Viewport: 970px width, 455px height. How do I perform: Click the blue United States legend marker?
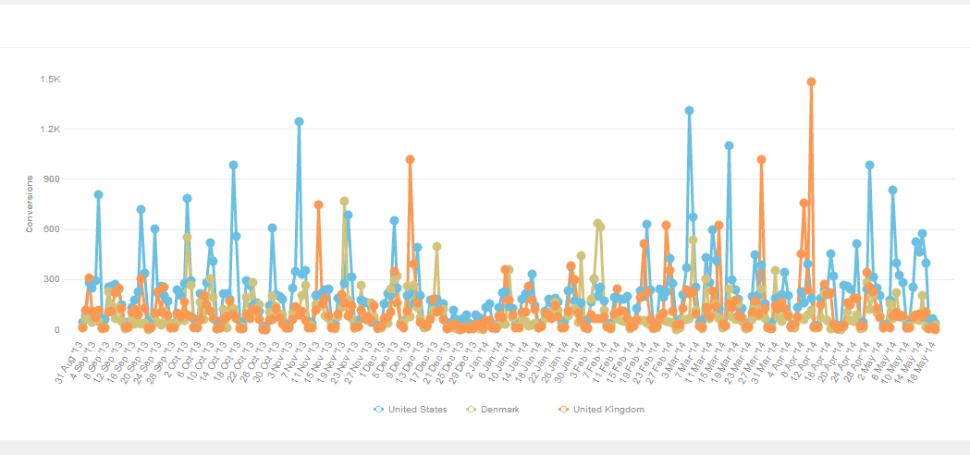point(379,409)
